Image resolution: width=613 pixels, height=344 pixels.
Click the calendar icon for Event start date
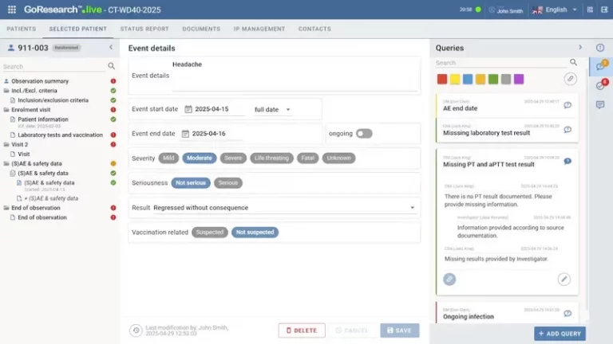[188, 109]
